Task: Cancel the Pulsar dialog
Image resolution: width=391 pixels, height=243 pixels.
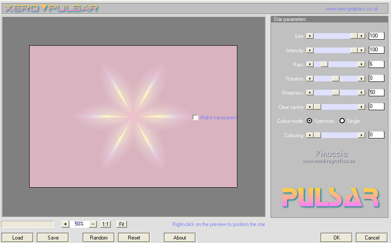Action: point(372,237)
